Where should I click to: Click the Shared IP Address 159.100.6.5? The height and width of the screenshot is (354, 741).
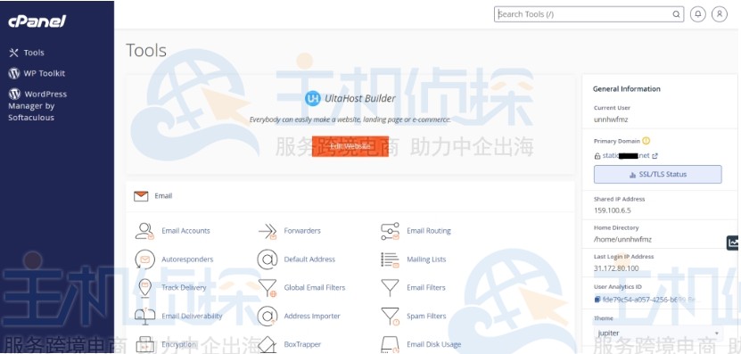point(613,210)
